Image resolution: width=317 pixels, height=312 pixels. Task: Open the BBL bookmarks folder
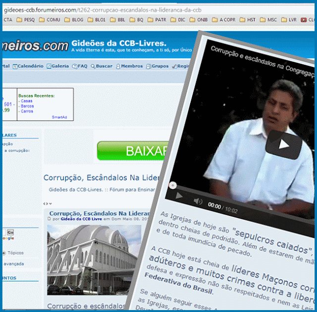pos(117,20)
